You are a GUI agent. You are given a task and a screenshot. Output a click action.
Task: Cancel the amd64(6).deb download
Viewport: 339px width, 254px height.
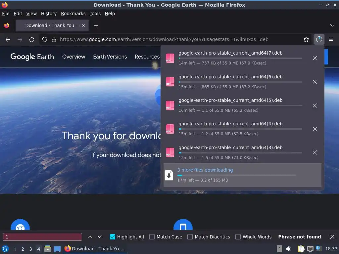pyautogui.click(x=315, y=82)
